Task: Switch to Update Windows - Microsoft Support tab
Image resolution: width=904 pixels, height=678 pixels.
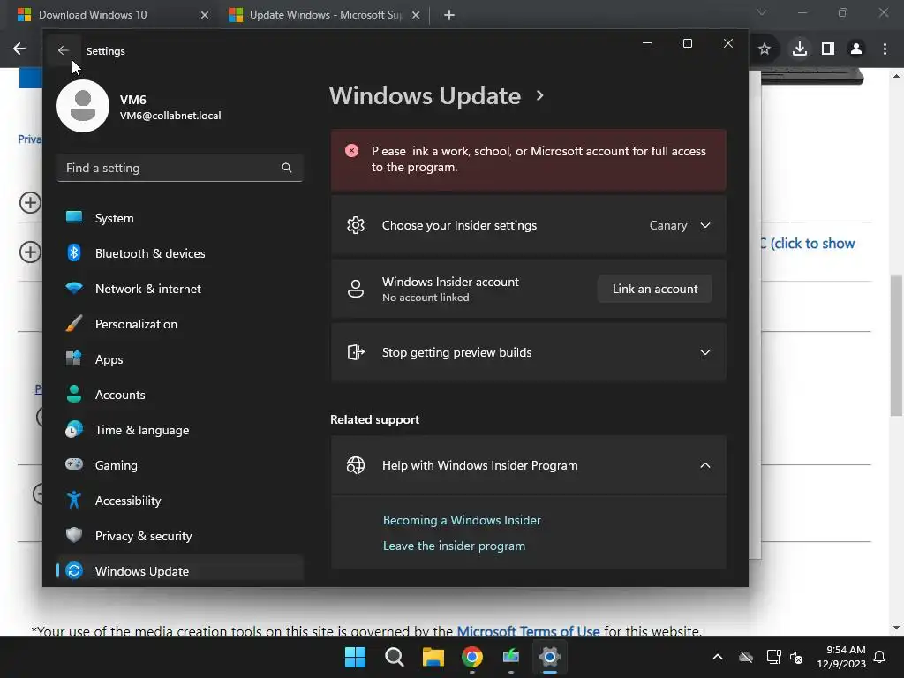Action: pos(325,15)
